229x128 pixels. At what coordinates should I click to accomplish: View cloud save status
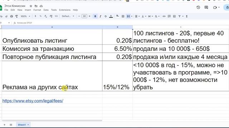41,6
